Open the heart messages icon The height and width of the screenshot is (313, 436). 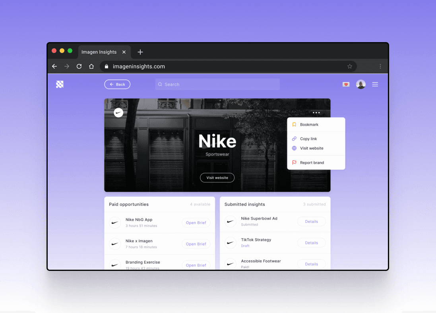(346, 84)
